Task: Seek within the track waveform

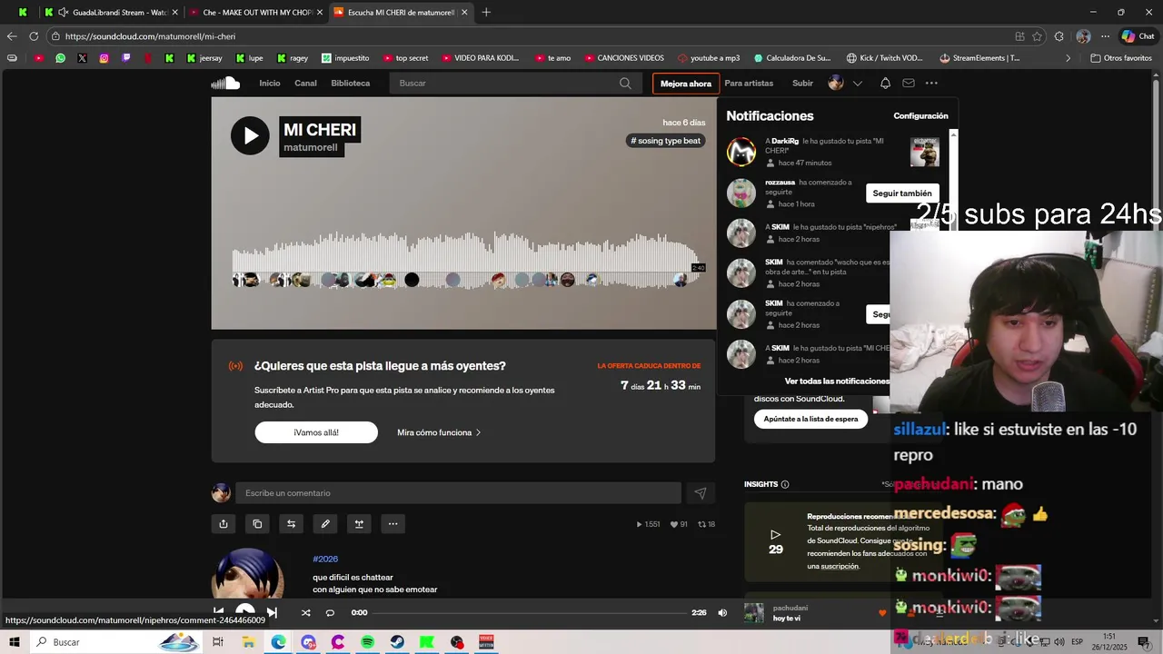Action: pos(463,259)
